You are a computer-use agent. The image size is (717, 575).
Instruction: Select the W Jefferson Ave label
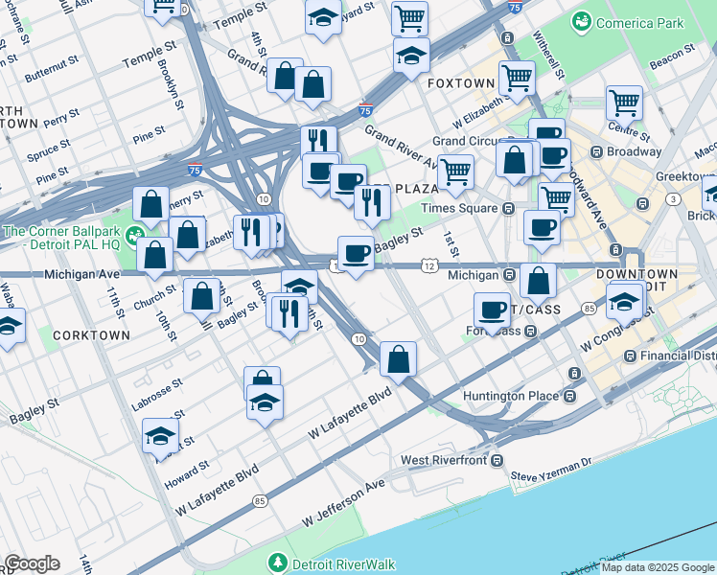[x=344, y=503]
